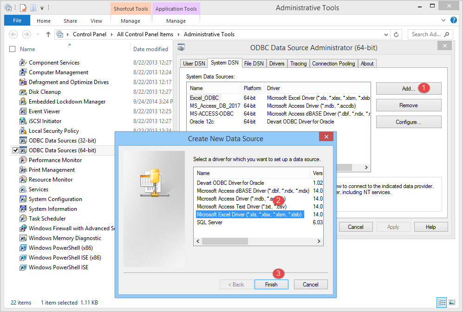The image size is (463, 312).
Task: Move the driver list horizontal scrollbar thumb
Action: click(x=225, y=241)
